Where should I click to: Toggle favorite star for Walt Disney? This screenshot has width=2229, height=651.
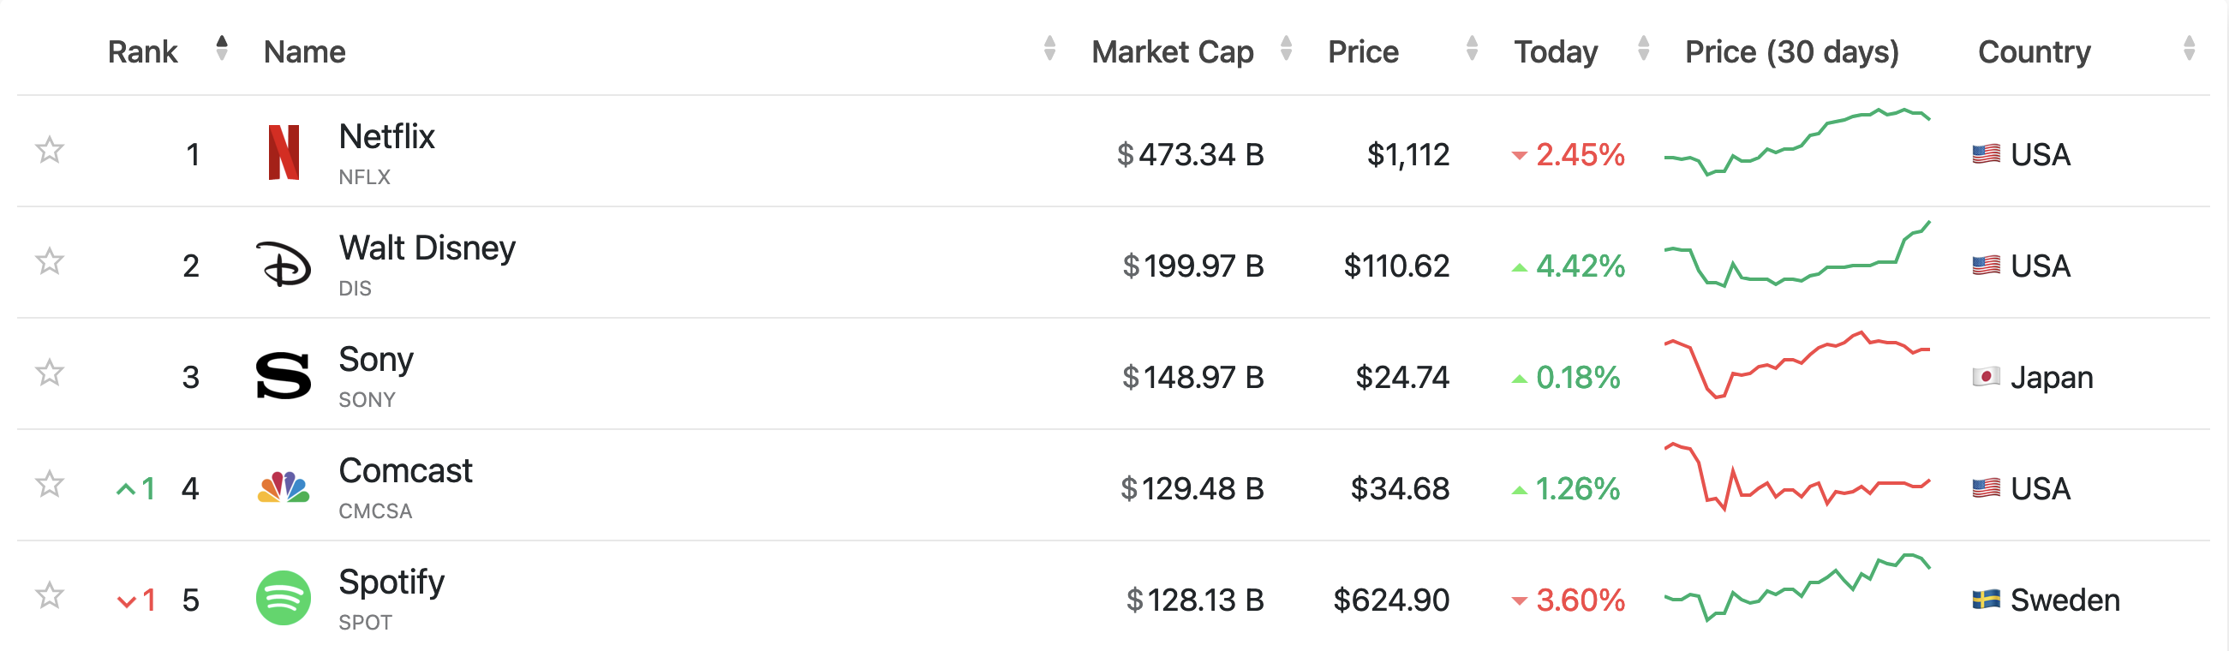coord(50,261)
